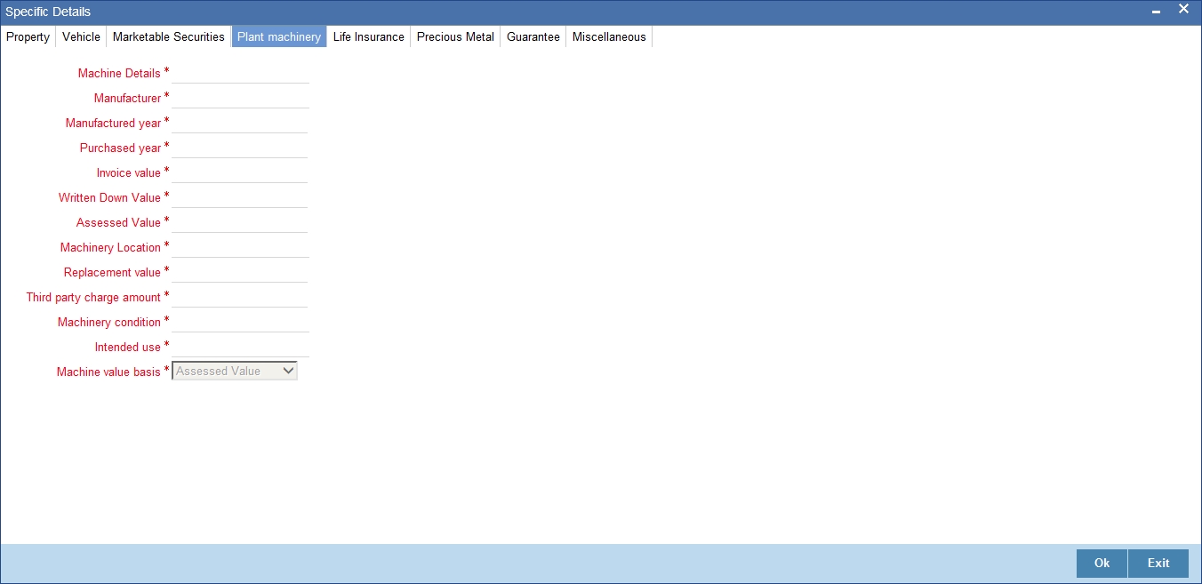Click the Exit button

coord(1158,564)
